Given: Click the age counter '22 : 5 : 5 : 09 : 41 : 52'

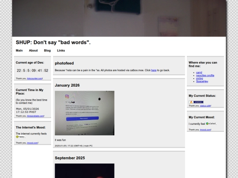Looking at the screenshot, I should pyautogui.click(x=33, y=70).
